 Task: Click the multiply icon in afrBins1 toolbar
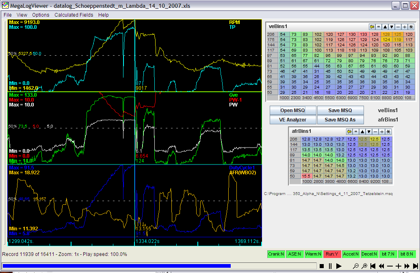[388, 131]
